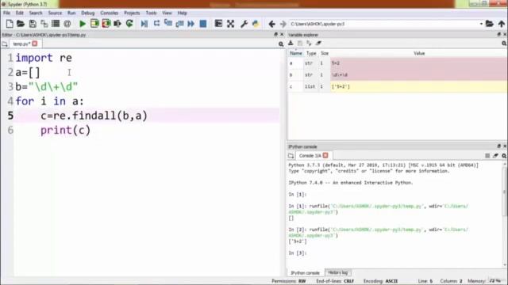The image size is (508, 285).
Task: Run cell and advance to next
Action: click(106, 24)
